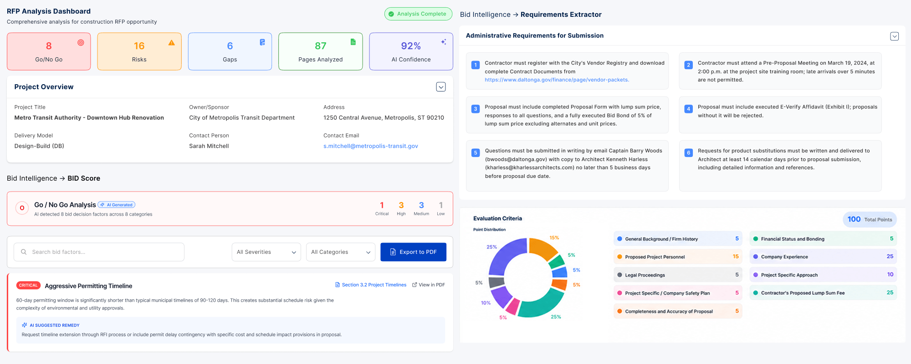Open the All Categories dropdown

[x=341, y=252]
